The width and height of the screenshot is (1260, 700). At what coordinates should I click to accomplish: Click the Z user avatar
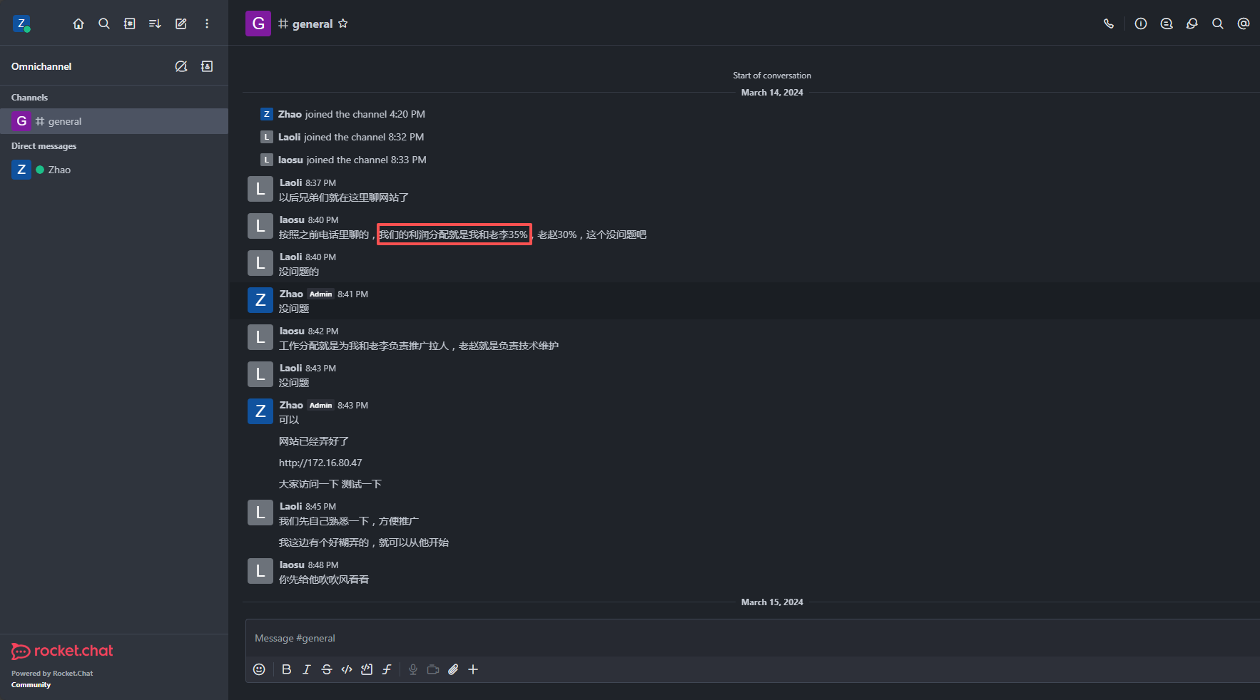[21, 24]
